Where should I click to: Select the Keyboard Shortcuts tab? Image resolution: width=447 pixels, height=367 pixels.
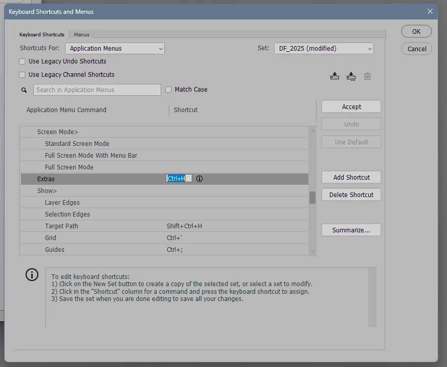pos(41,34)
